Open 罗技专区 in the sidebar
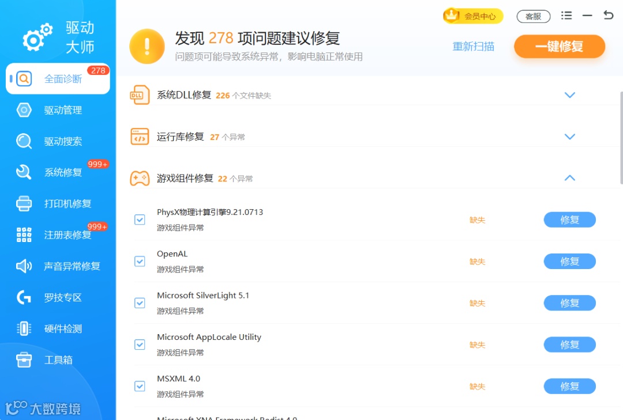The width and height of the screenshot is (623, 420). pos(58,297)
